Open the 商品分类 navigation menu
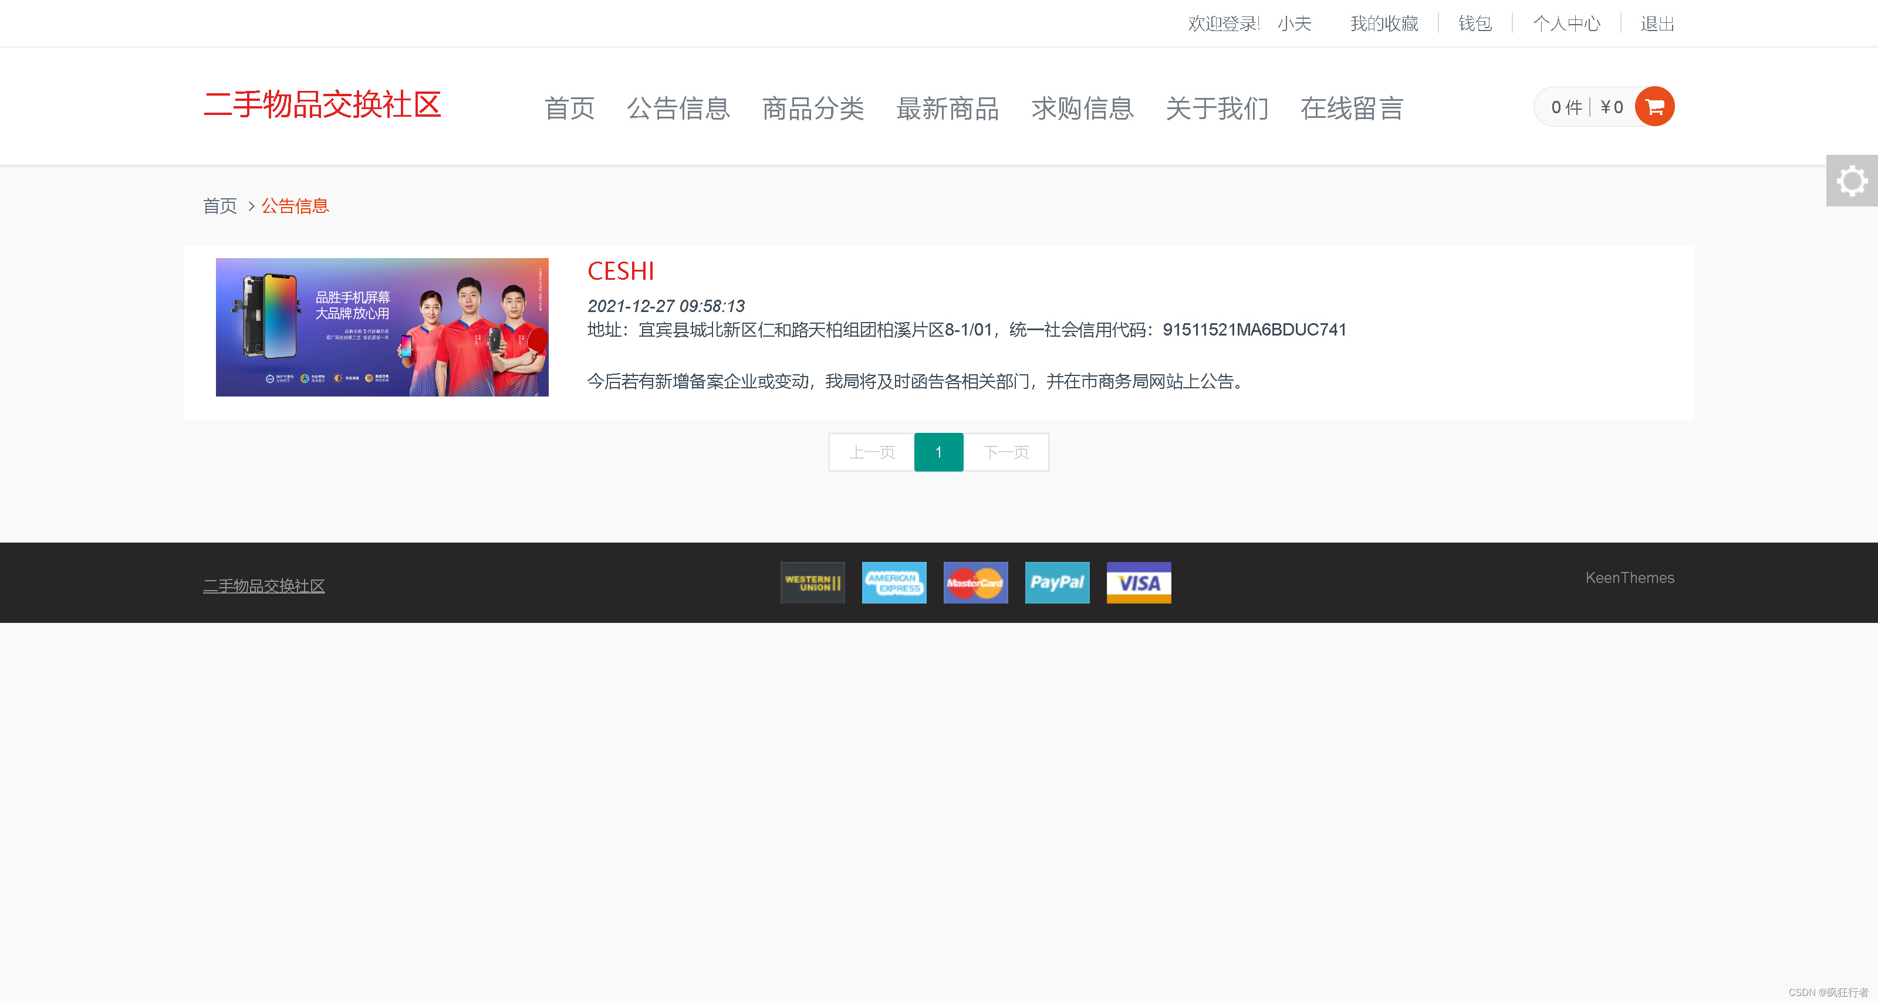This screenshot has height=1003, width=1878. [813, 109]
